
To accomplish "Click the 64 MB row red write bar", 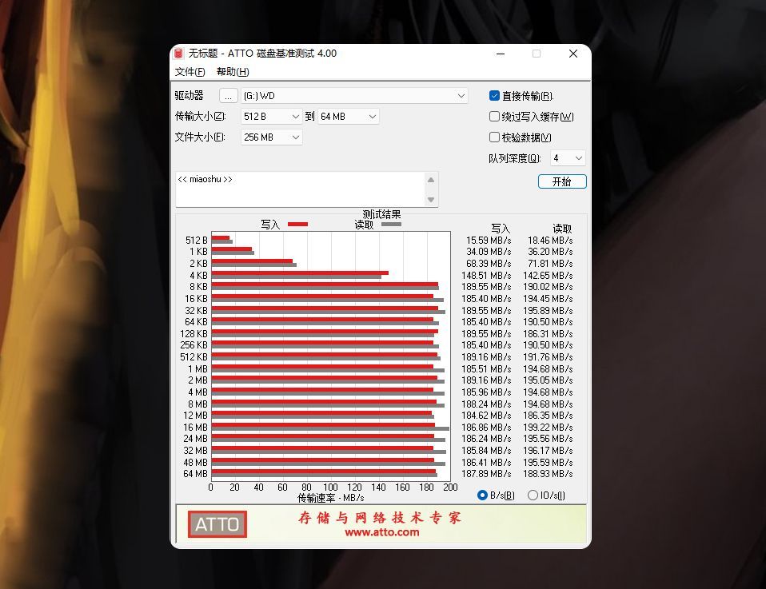I will pos(323,472).
